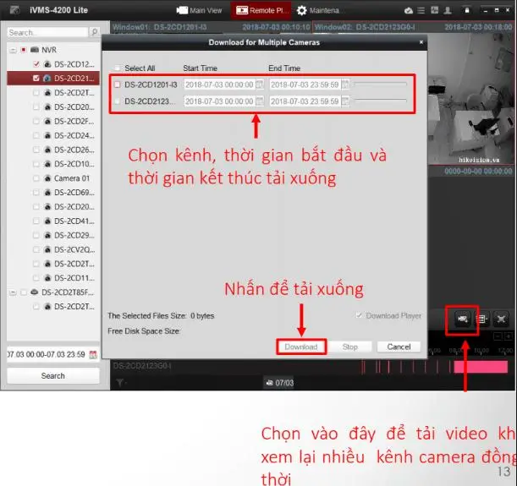Click the Download button

[301, 347]
